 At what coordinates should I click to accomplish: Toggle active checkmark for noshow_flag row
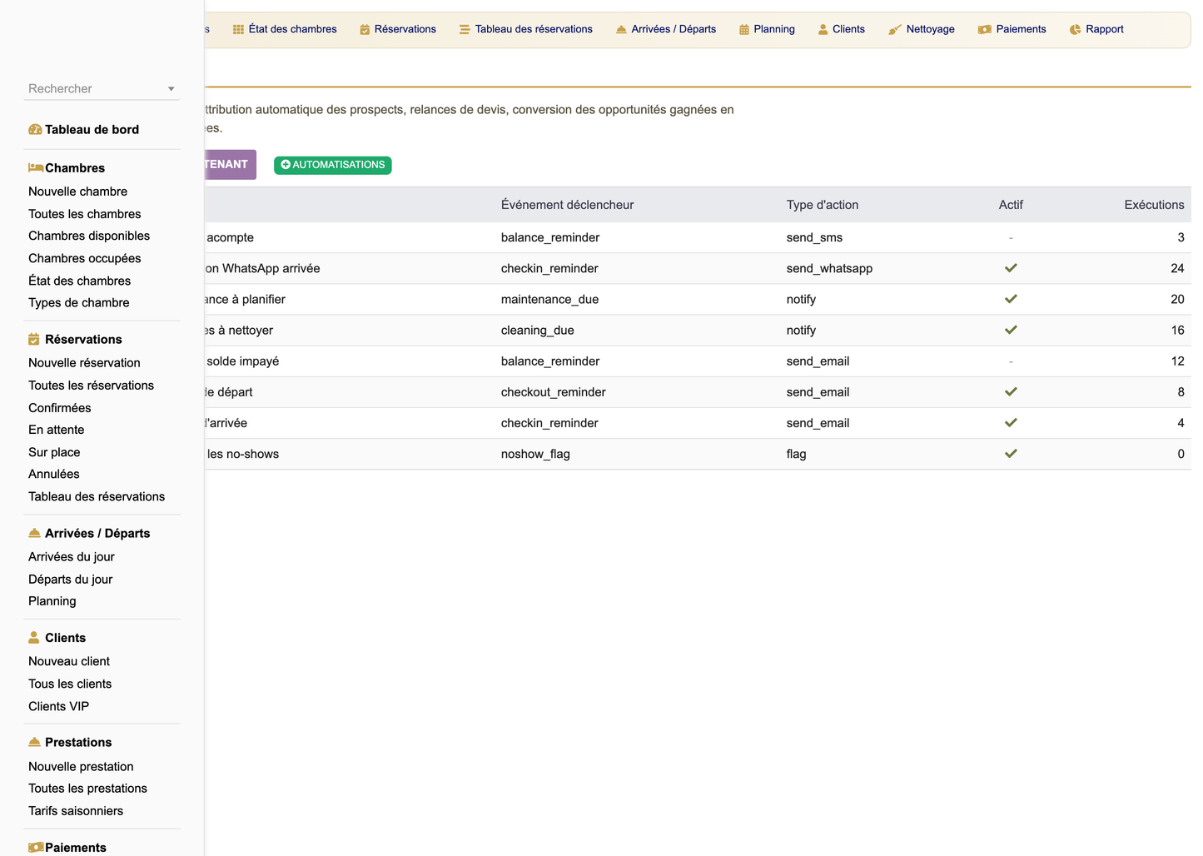coord(1011,454)
